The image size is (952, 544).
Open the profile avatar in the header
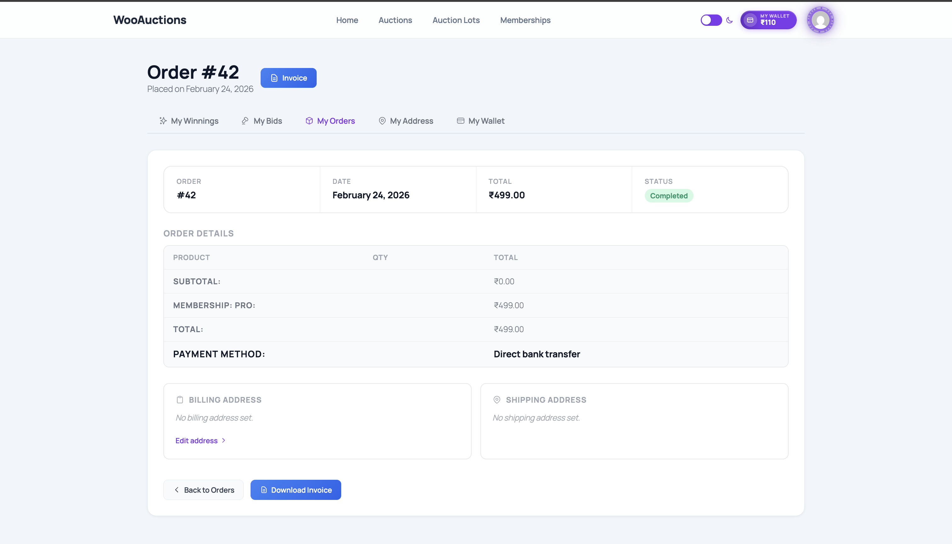click(x=820, y=20)
